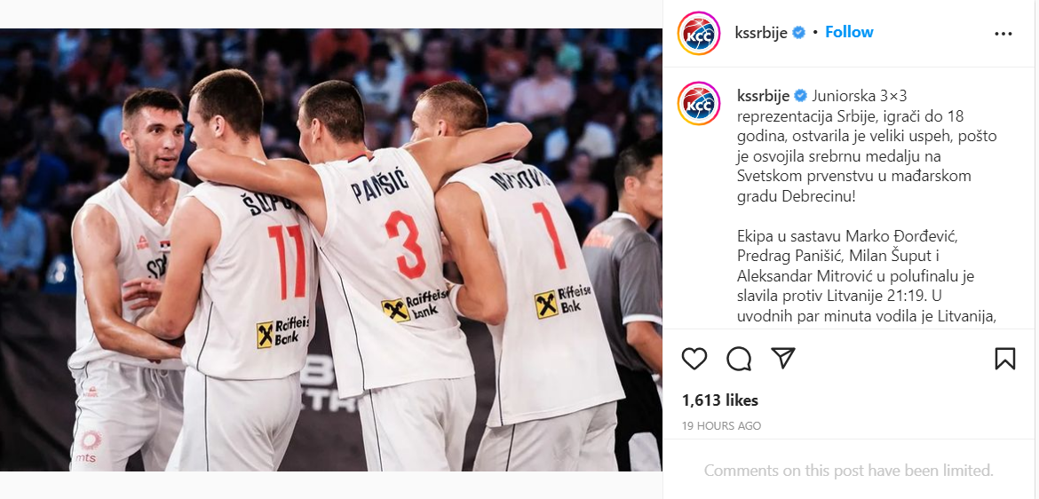
Task: Open comments with the speech bubble icon
Action: pos(739,359)
